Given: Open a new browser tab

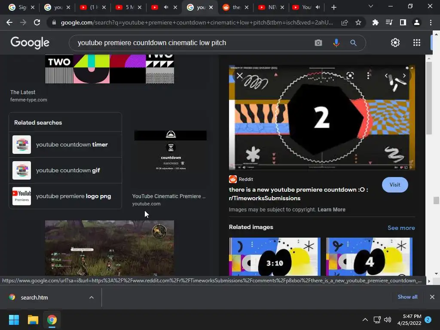Looking at the screenshot, I should tap(333, 8).
